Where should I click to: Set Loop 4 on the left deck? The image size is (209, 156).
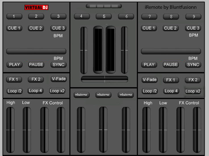[35, 91]
